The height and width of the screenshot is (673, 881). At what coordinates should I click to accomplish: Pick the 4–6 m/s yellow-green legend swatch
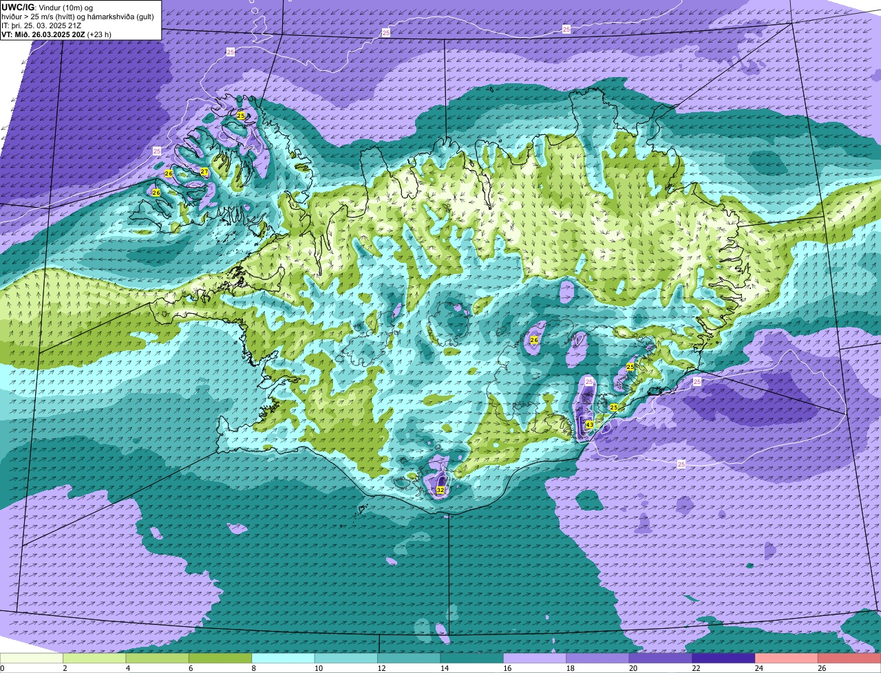tap(158, 658)
